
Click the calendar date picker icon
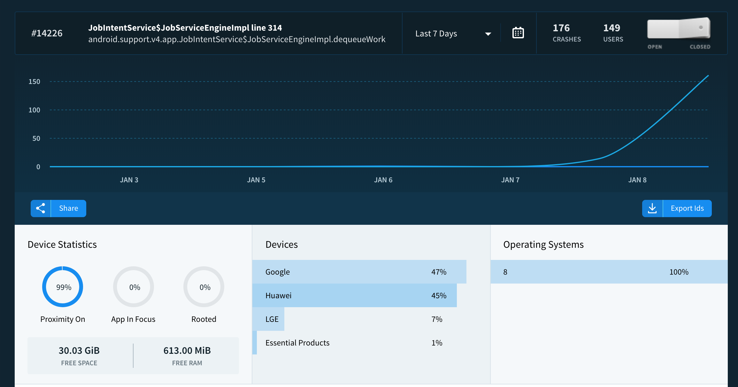pos(518,33)
